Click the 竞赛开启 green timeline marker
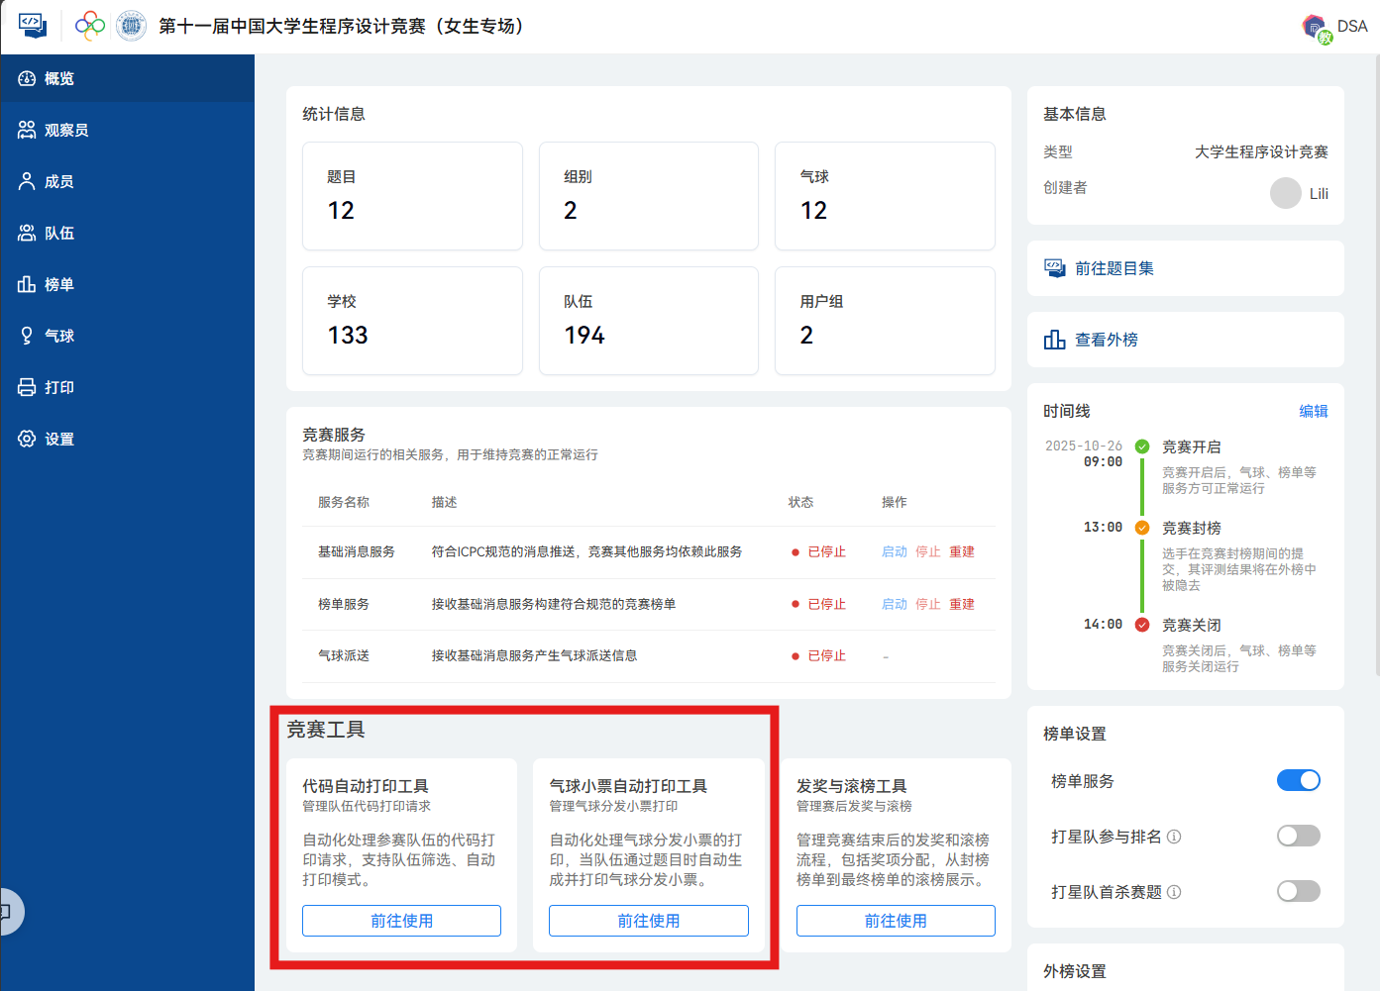The width and height of the screenshot is (1380, 991). point(1142,446)
